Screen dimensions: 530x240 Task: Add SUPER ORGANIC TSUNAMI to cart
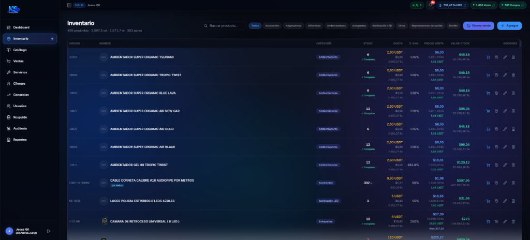pyautogui.click(x=488, y=57)
